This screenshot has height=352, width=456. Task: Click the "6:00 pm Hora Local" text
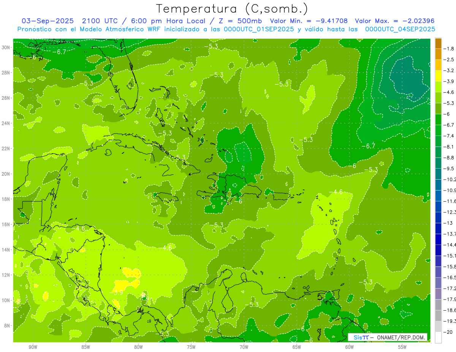168,21
